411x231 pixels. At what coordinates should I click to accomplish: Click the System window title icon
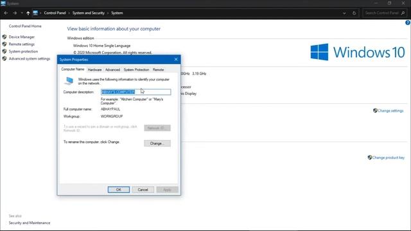coord(3,3)
